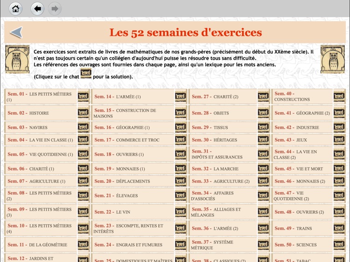
Task: Open cat solution for Sem. 02 Histoire
Action: click(x=84, y=113)
